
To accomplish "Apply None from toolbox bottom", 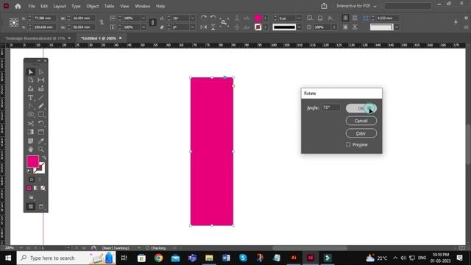I will (43, 188).
